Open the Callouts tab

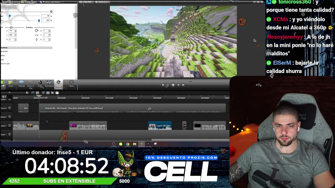coord(21,84)
